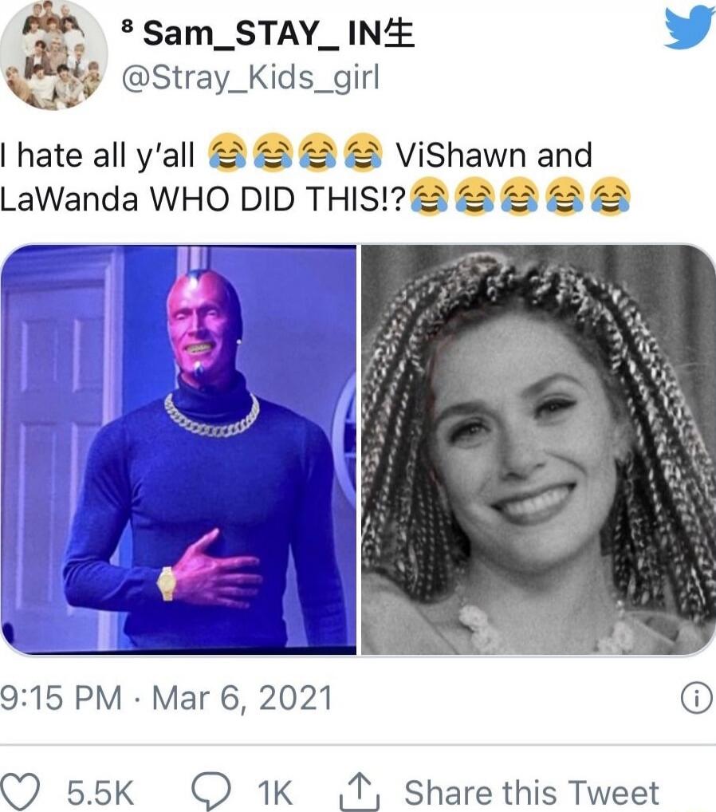This screenshot has height=812, width=716.
Task: Visit the @Stray_Kids_girl handle
Action: pos(250,79)
